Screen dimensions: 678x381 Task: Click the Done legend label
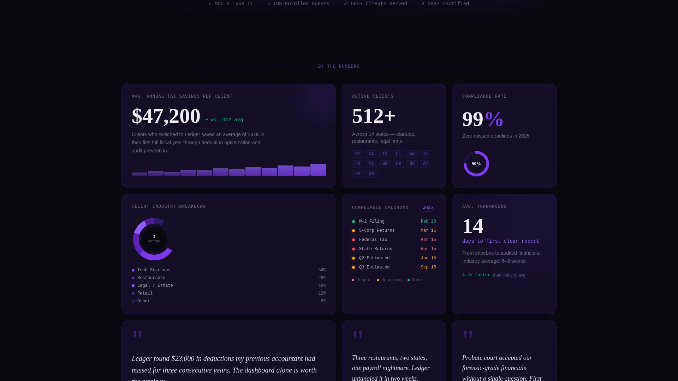[415, 280]
